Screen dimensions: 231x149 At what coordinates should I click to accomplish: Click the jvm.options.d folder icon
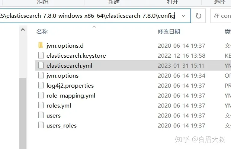(x=41, y=45)
